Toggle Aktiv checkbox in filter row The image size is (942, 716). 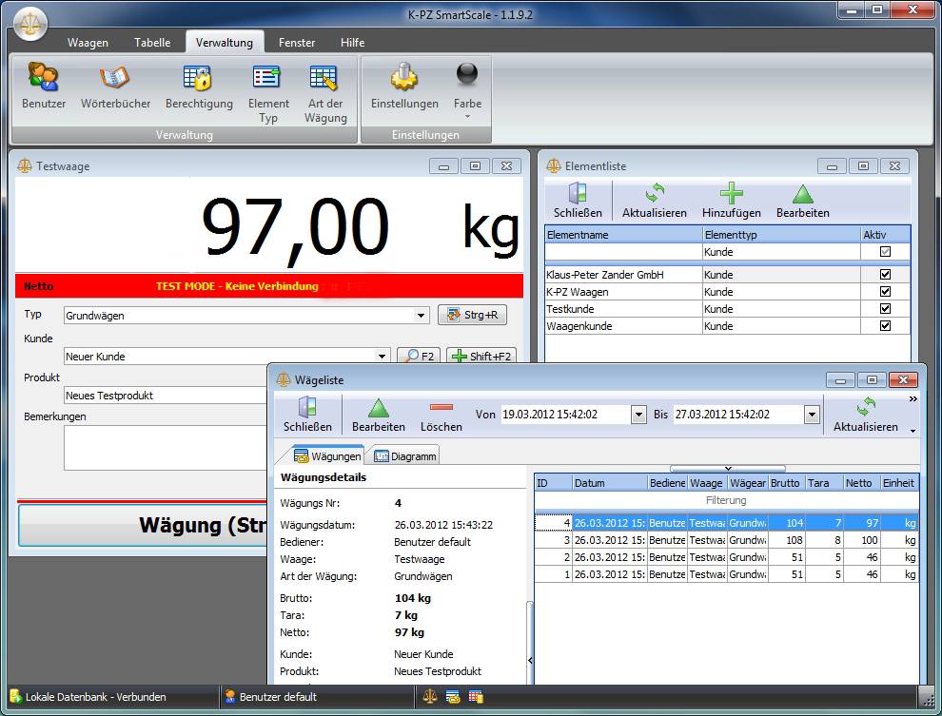[x=885, y=251]
